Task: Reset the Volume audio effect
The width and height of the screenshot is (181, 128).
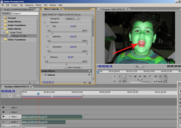Action: (89, 75)
